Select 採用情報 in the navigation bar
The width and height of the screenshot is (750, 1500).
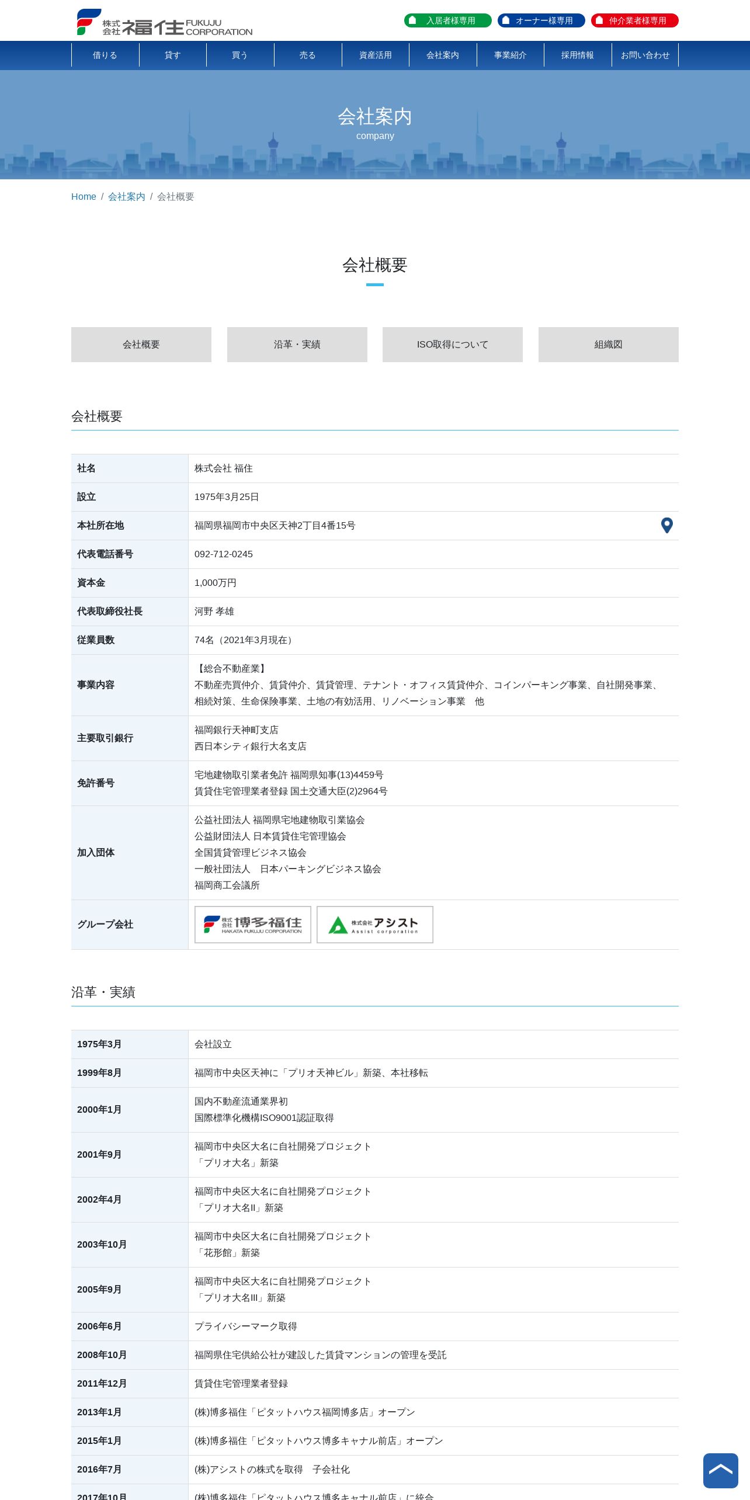click(x=578, y=55)
